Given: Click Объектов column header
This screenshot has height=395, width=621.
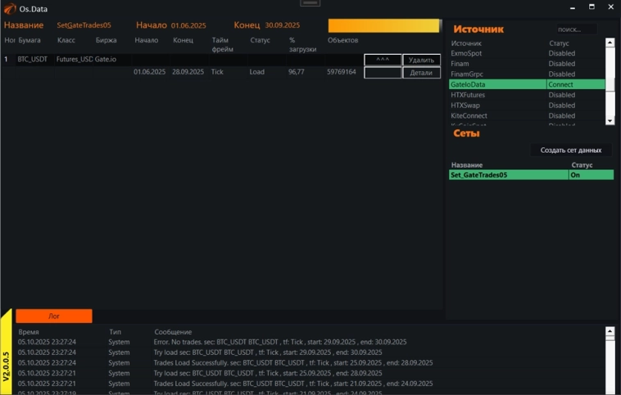Looking at the screenshot, I should [342, 40].
